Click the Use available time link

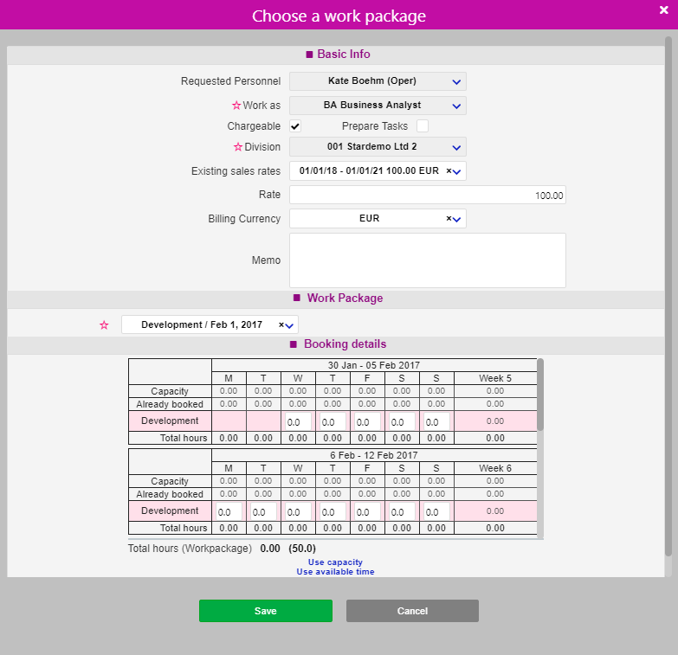click(335, 572)
